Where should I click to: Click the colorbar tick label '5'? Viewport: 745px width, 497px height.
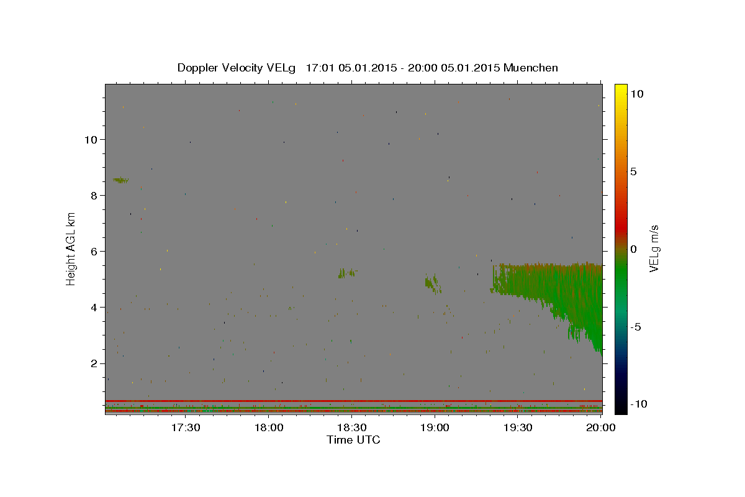633,171
